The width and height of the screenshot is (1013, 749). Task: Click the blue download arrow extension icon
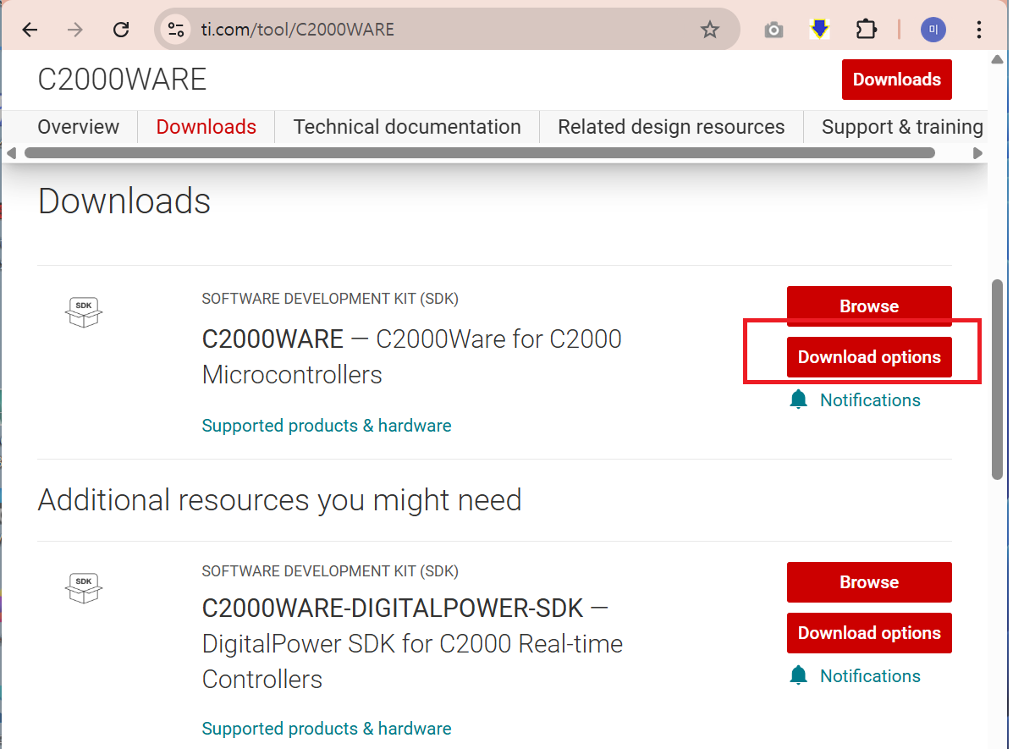[x=819, y=29]
